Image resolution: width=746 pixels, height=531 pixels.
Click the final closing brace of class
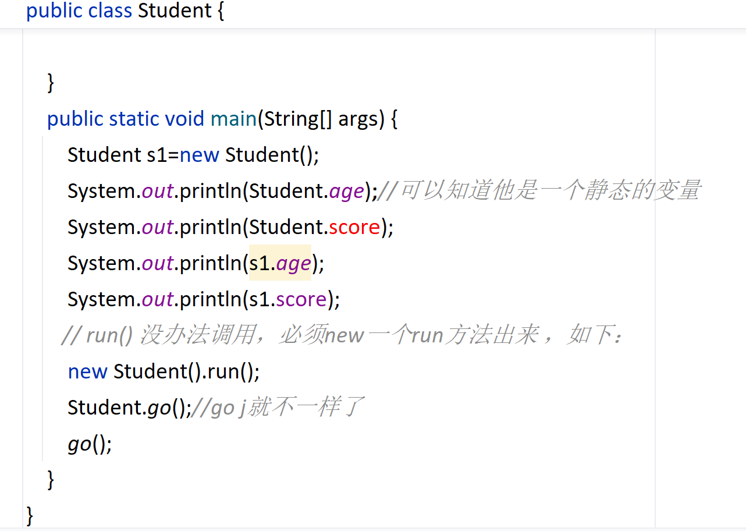30,516
